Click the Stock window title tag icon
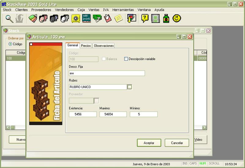This screenshot has width=245, height=168. point(5,30)
